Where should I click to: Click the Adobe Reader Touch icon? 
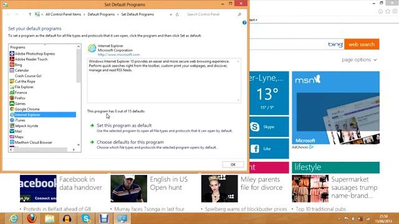[x=12, y=59]
